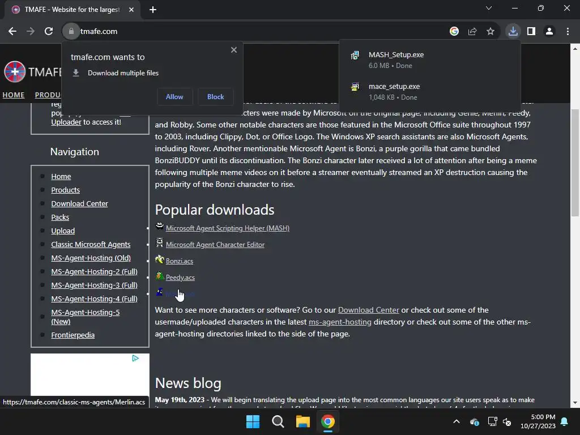
Task: Download Peedy.acs link
Action: tap(180, 278)
